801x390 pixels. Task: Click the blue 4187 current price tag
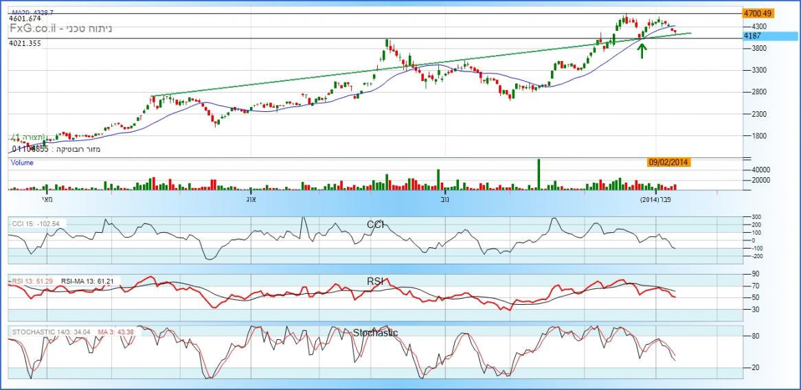[758, 35]
